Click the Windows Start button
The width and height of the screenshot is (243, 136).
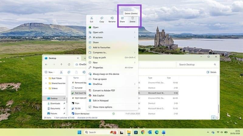pos(79,132)
